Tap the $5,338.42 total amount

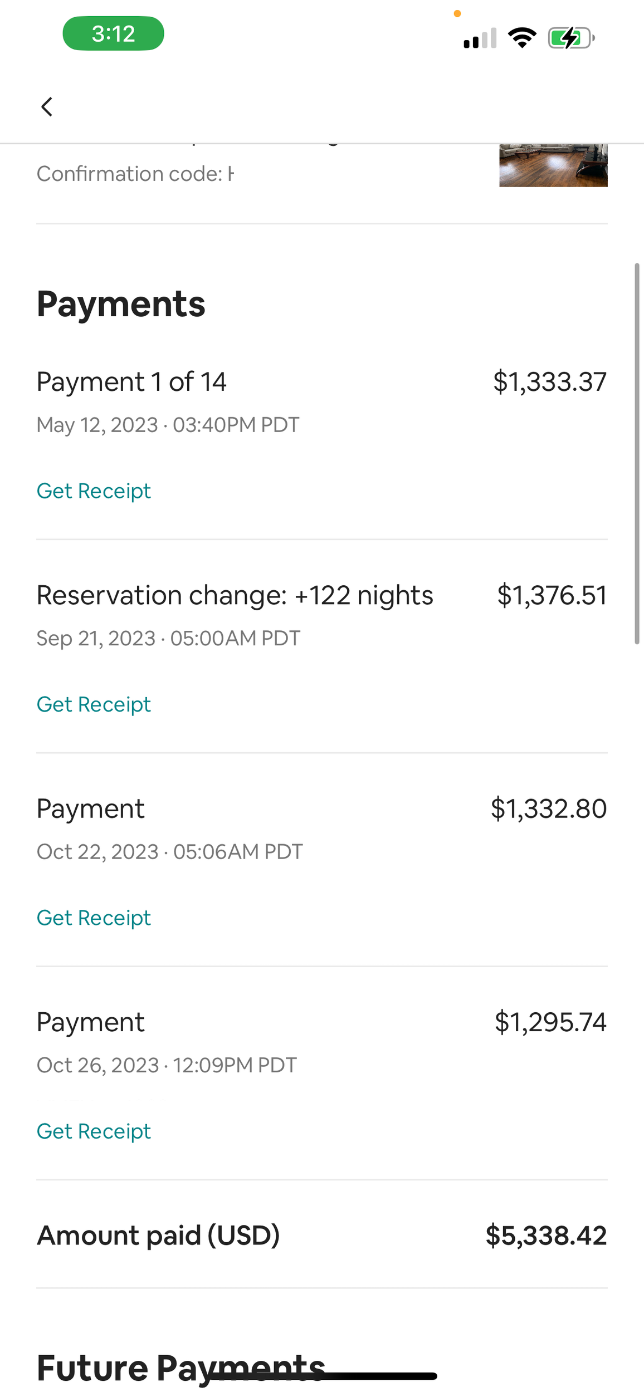point(546,1235)
